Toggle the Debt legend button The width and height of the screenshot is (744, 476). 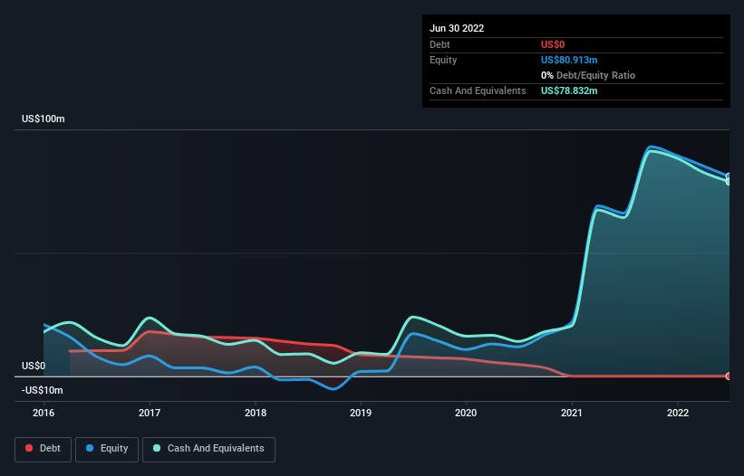[43, 449]
